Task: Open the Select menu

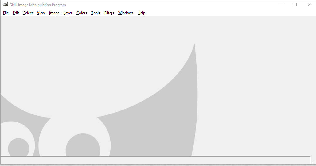Action: (28, 13)
